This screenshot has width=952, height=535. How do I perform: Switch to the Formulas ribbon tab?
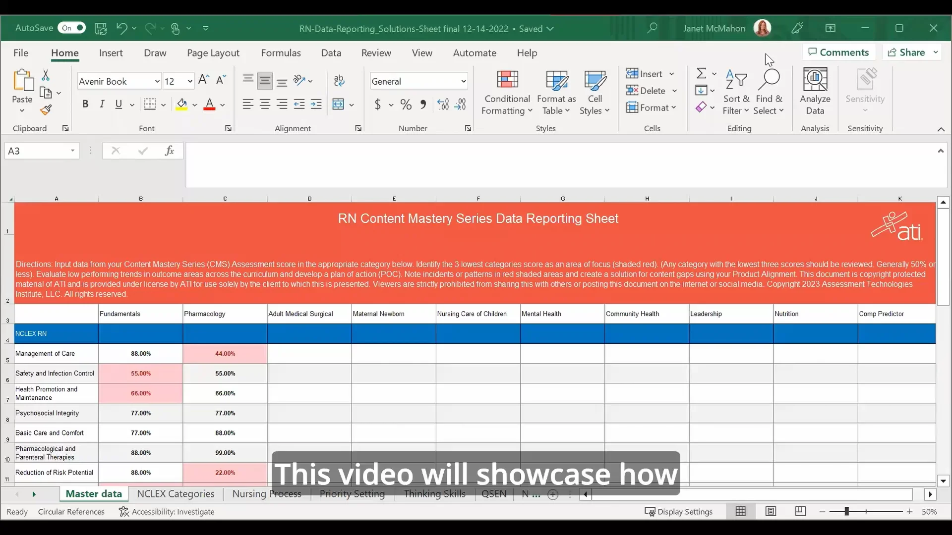tap(281, 53)
